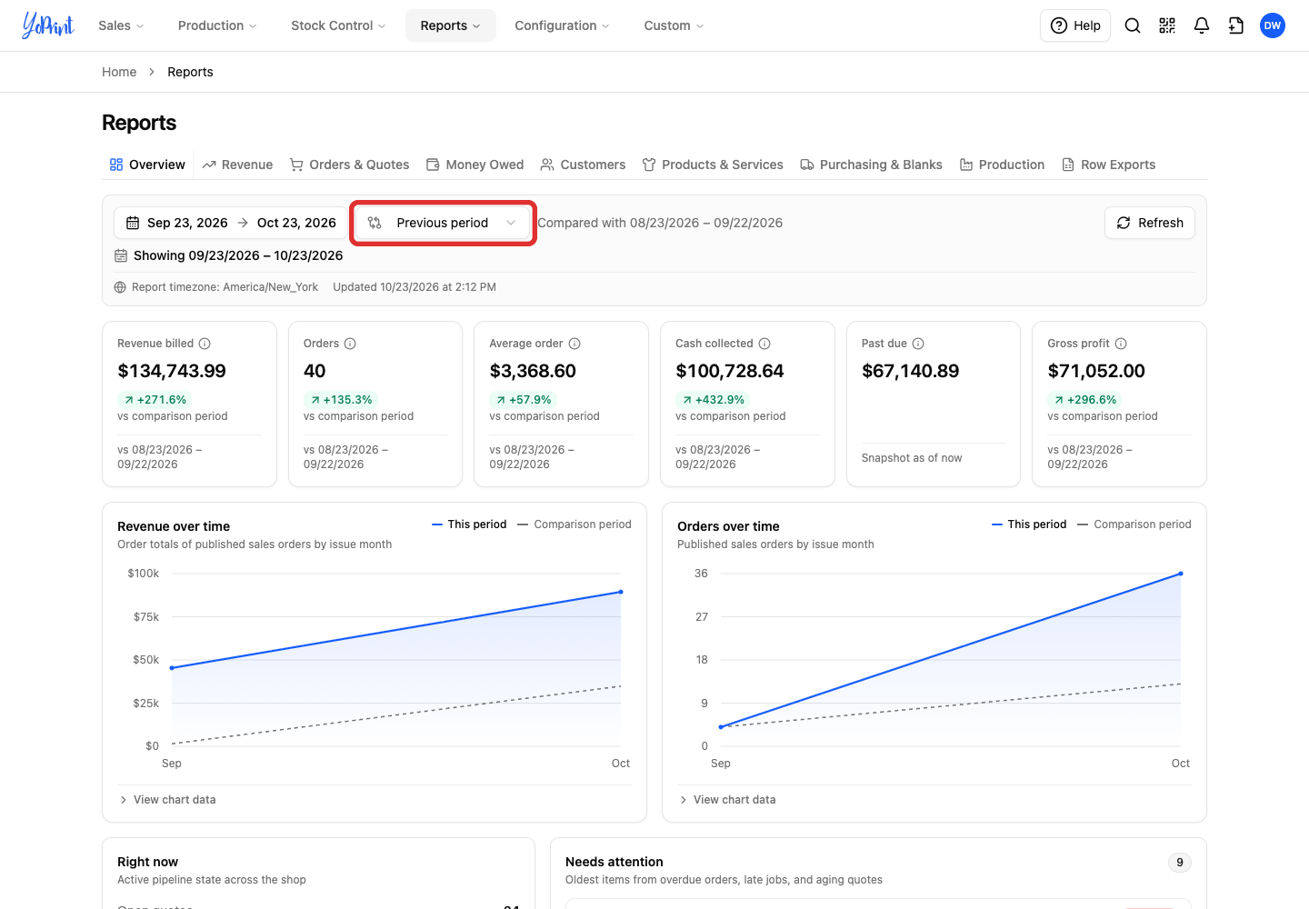The width and height of the screenshot is (1309, 909).
Task: Show info tooltip for Gross profit
Action: 1121,344
